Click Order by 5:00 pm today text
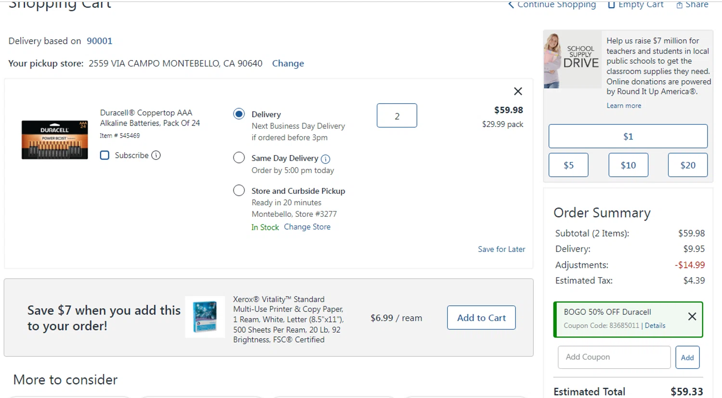722x398 pixels. coord(293,170)
